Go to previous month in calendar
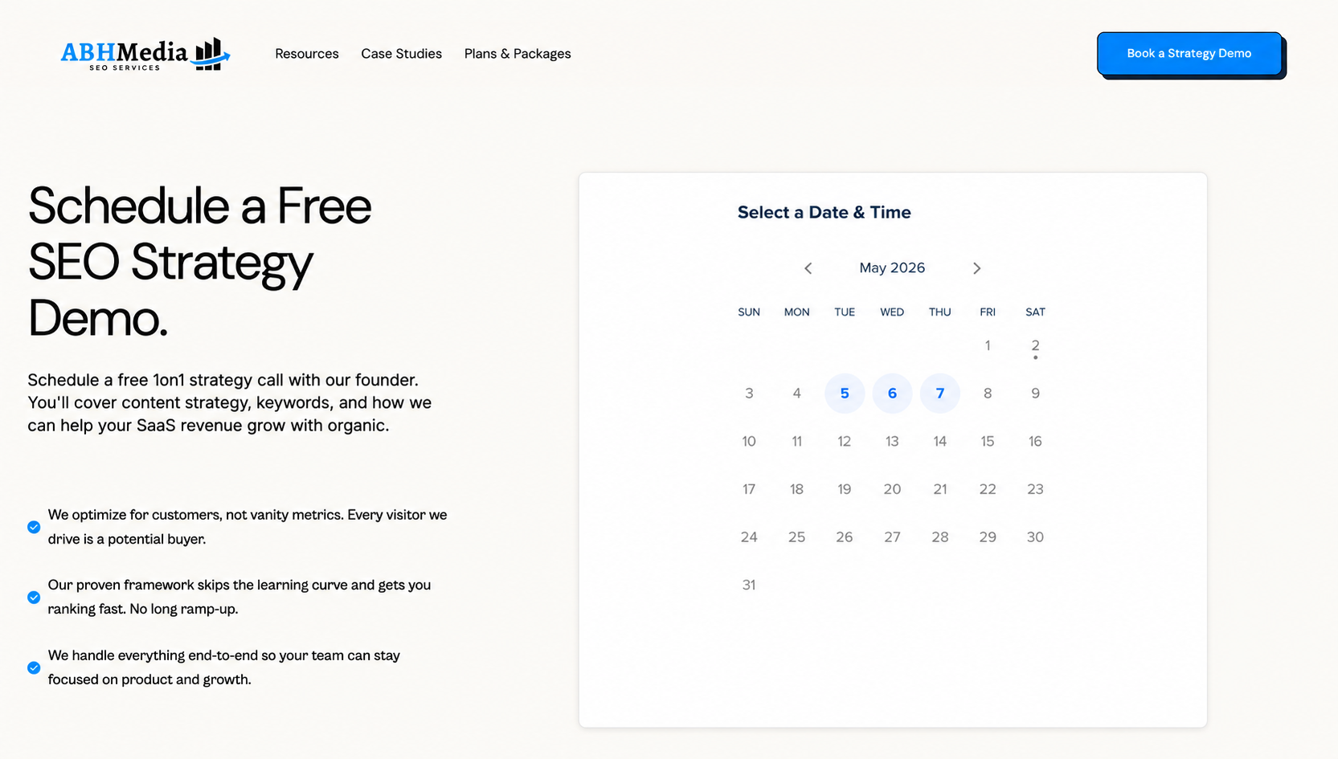The width and height of the screenshot is (1338, 759). pos(808,268)
